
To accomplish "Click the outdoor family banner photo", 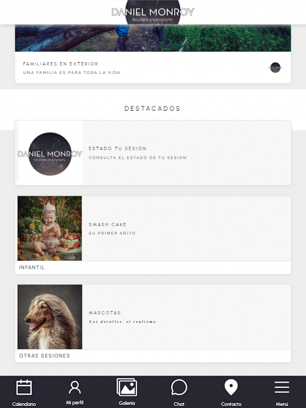I will coord(152,38).
